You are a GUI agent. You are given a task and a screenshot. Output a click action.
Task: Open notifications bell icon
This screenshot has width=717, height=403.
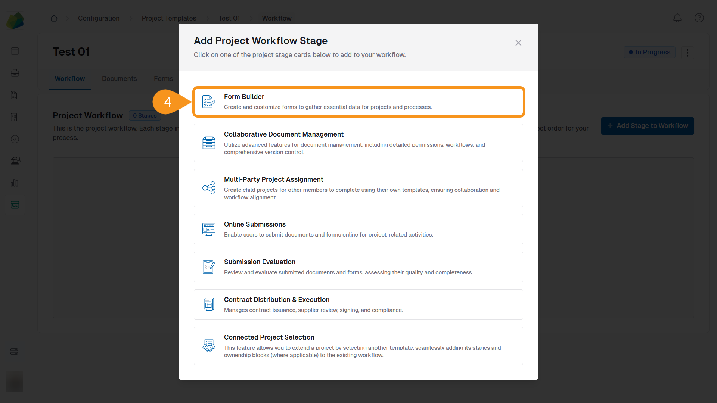click(677, 18)
